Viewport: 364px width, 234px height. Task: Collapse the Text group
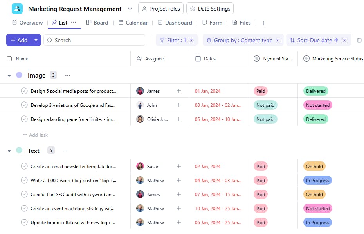[9, 151]
